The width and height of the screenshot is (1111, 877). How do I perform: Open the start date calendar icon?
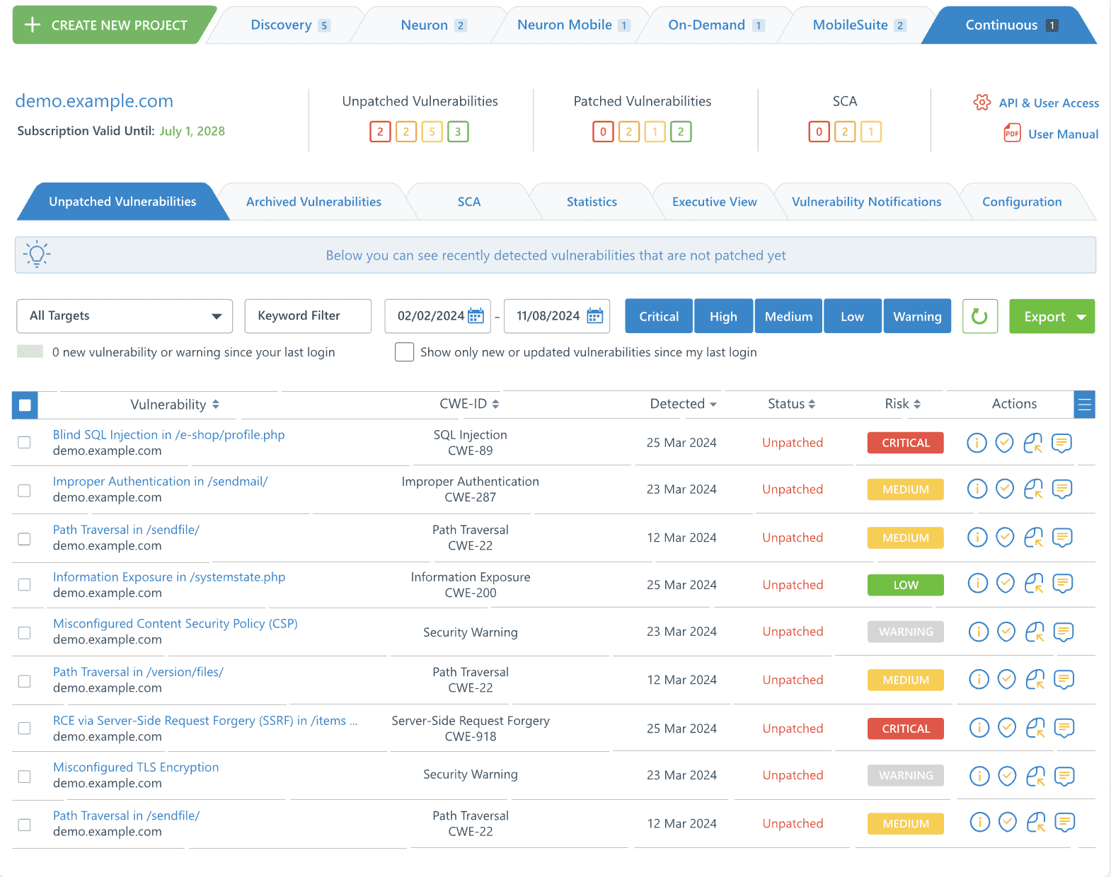click(476, 315)
